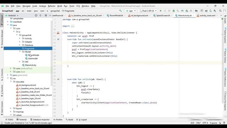Click the Android Studio logo icon

2,6
